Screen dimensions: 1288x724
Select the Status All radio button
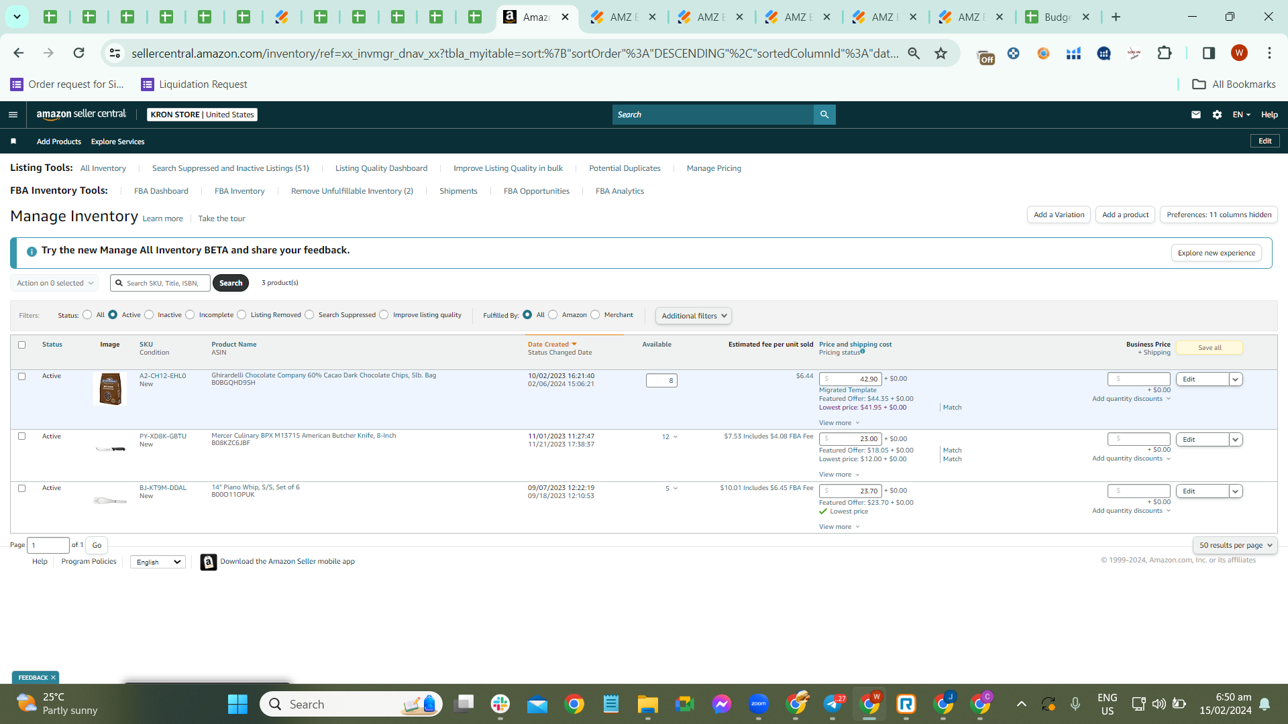tap(87, 314)
